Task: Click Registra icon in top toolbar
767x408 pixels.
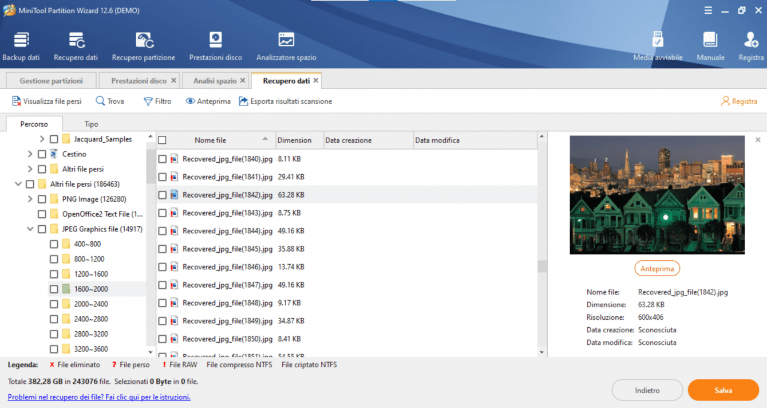Action: (751, 46)
